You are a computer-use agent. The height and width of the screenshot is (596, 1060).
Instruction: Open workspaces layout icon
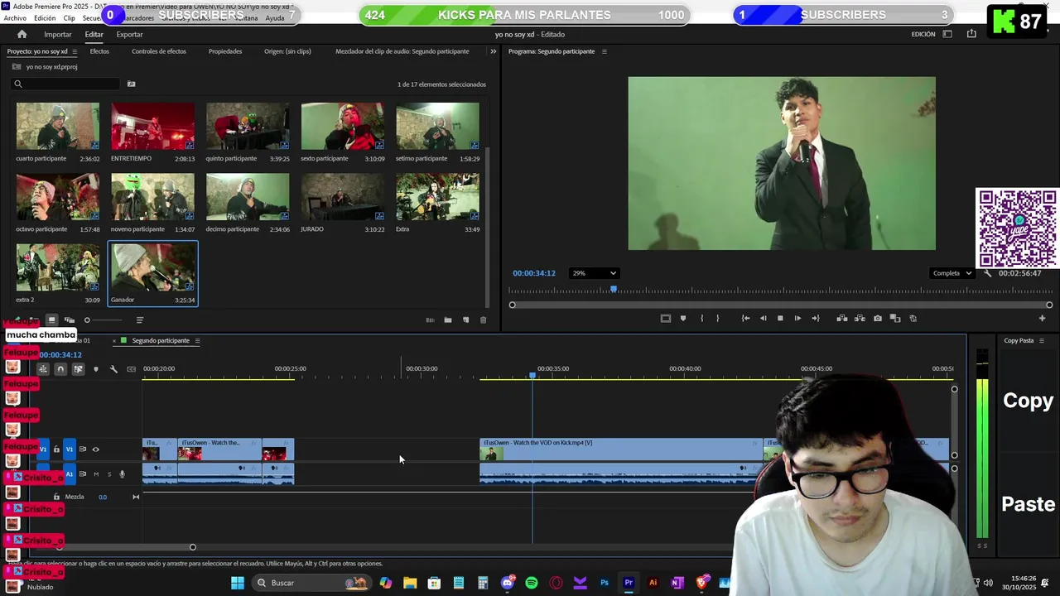[x=947, y=34]
